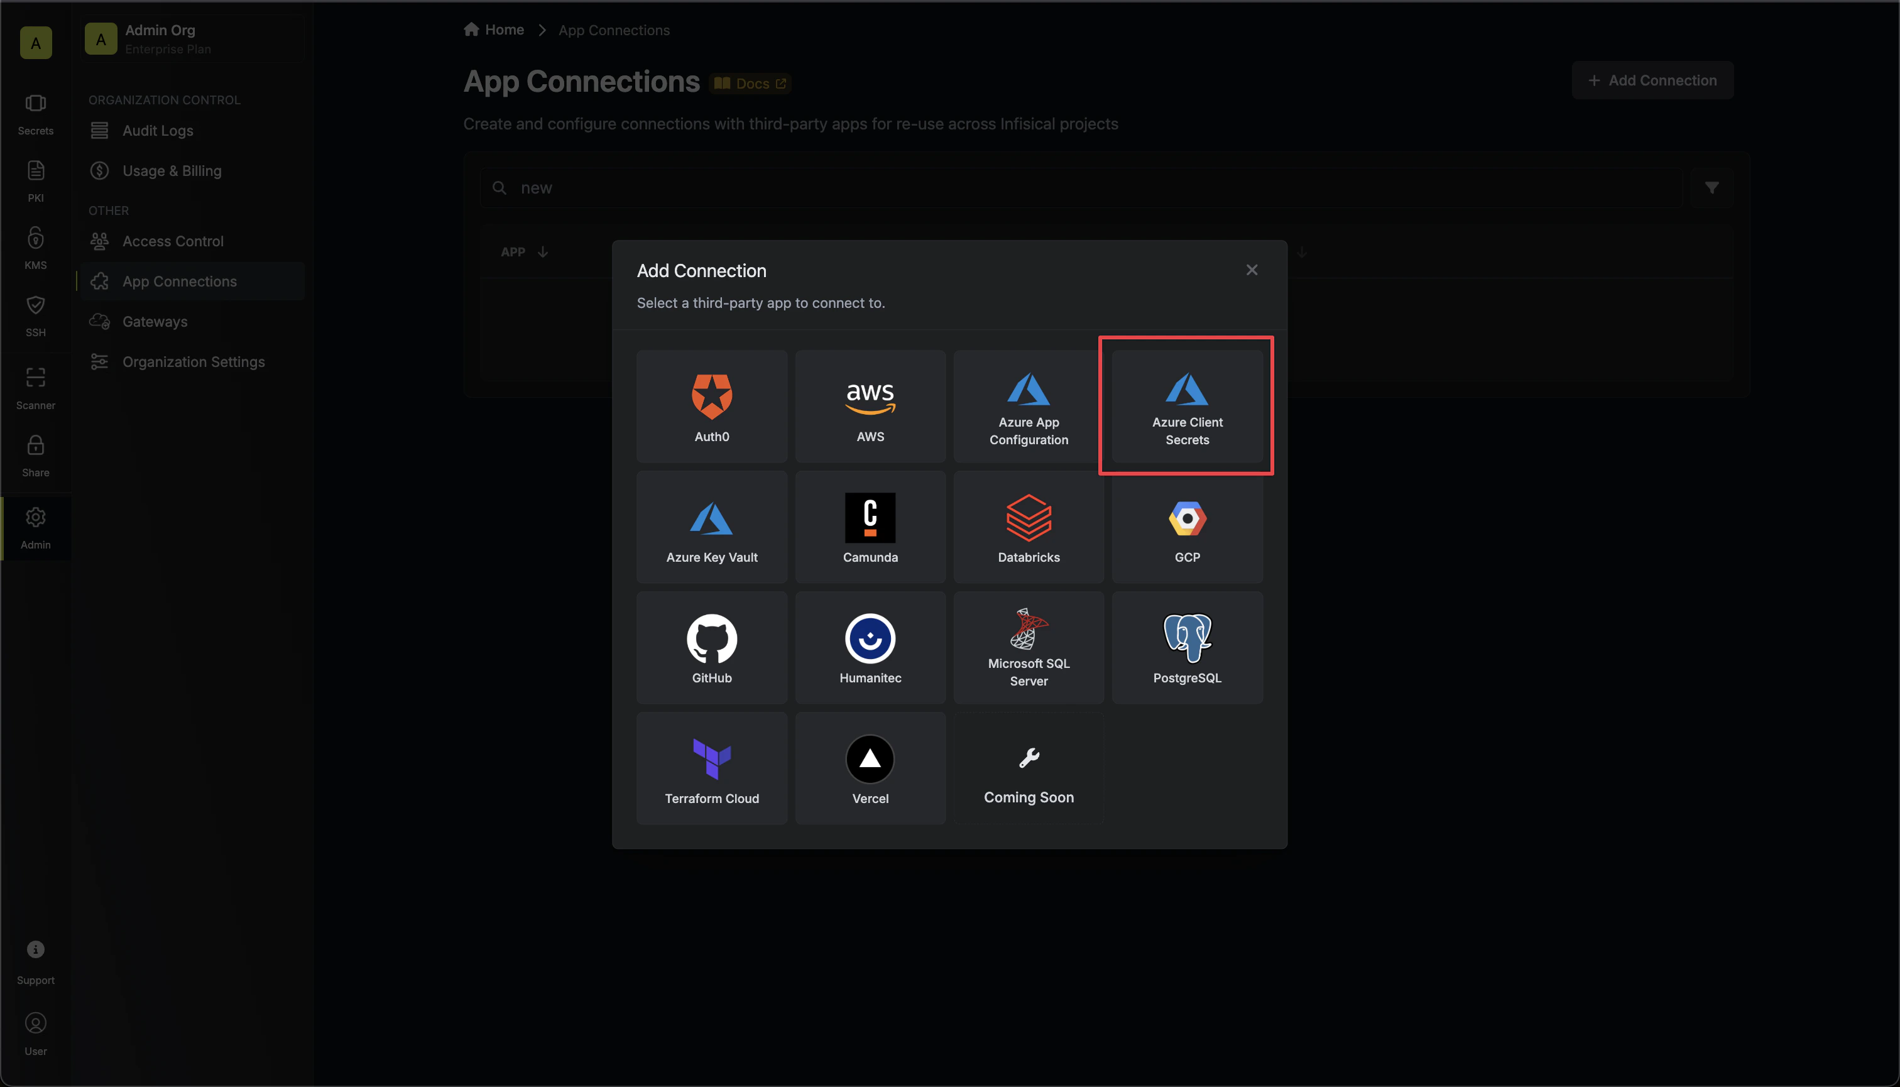Choose the AWS connection tile
The image size is (1900, 1087).
pos(870,406)
